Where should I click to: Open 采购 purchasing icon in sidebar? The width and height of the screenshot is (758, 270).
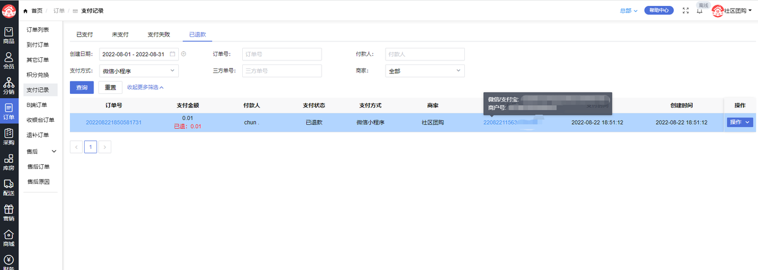9,136
